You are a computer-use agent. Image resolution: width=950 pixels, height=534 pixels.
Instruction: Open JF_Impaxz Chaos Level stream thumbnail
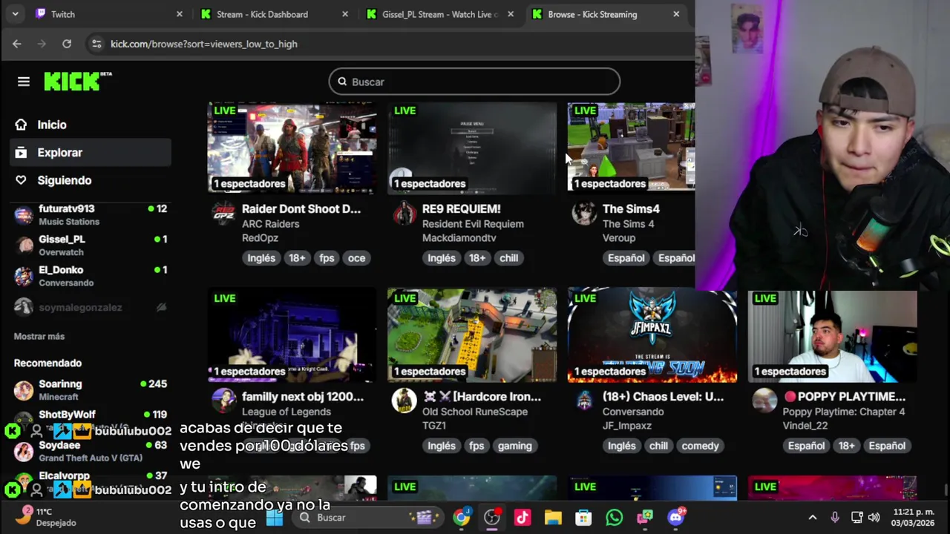coord(652,336)
